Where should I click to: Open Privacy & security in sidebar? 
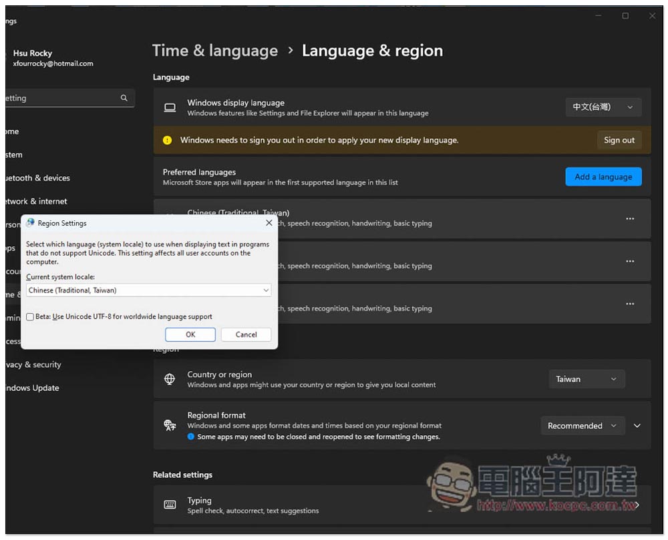[x=33, y=364]
